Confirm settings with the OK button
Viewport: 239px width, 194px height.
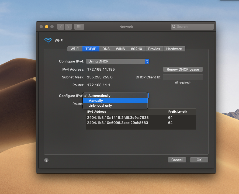coord(199,160)
